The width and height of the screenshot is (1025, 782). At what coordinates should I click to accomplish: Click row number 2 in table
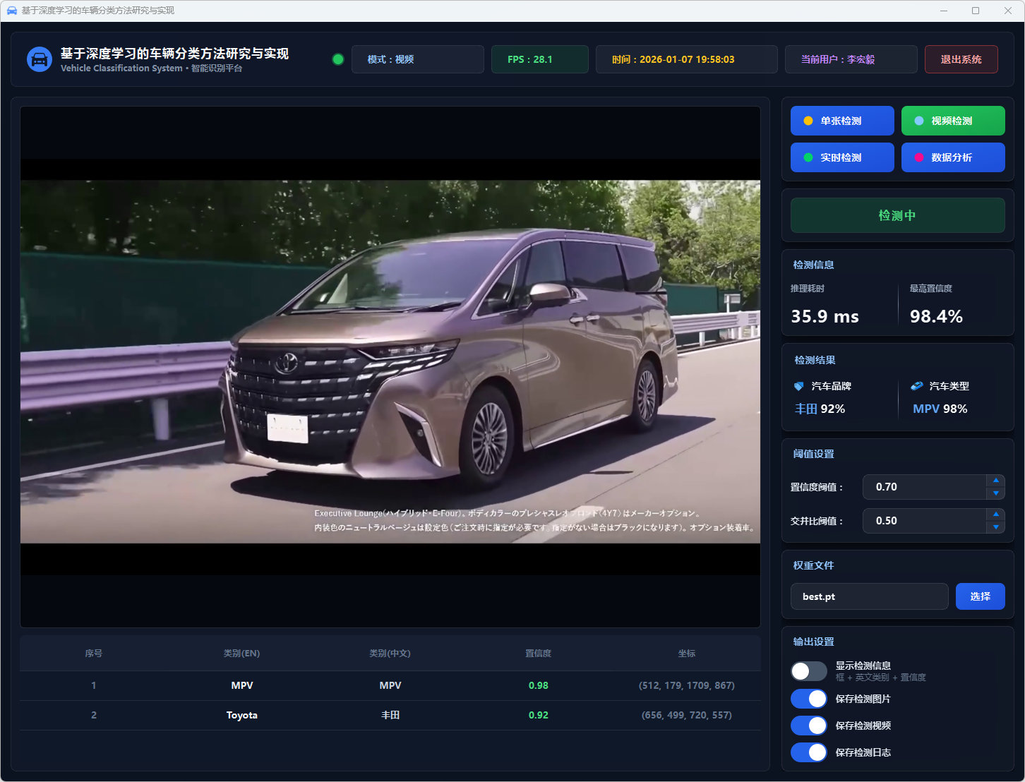click(x=94, y=715)
